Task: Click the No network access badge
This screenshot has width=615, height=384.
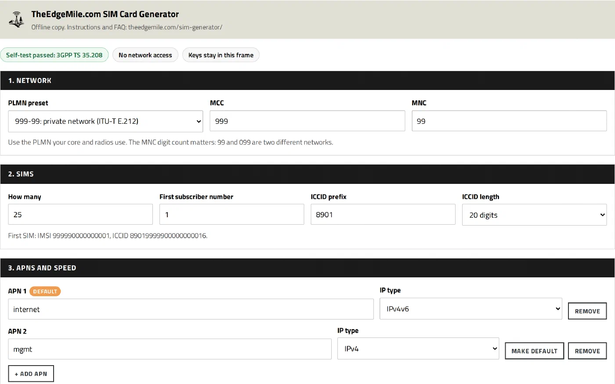Action: coord(145,55)
